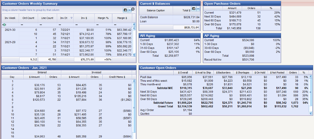Sort by the Line Count column header
Viewport: 314px width, 139px height.
[x=47, y=18]
